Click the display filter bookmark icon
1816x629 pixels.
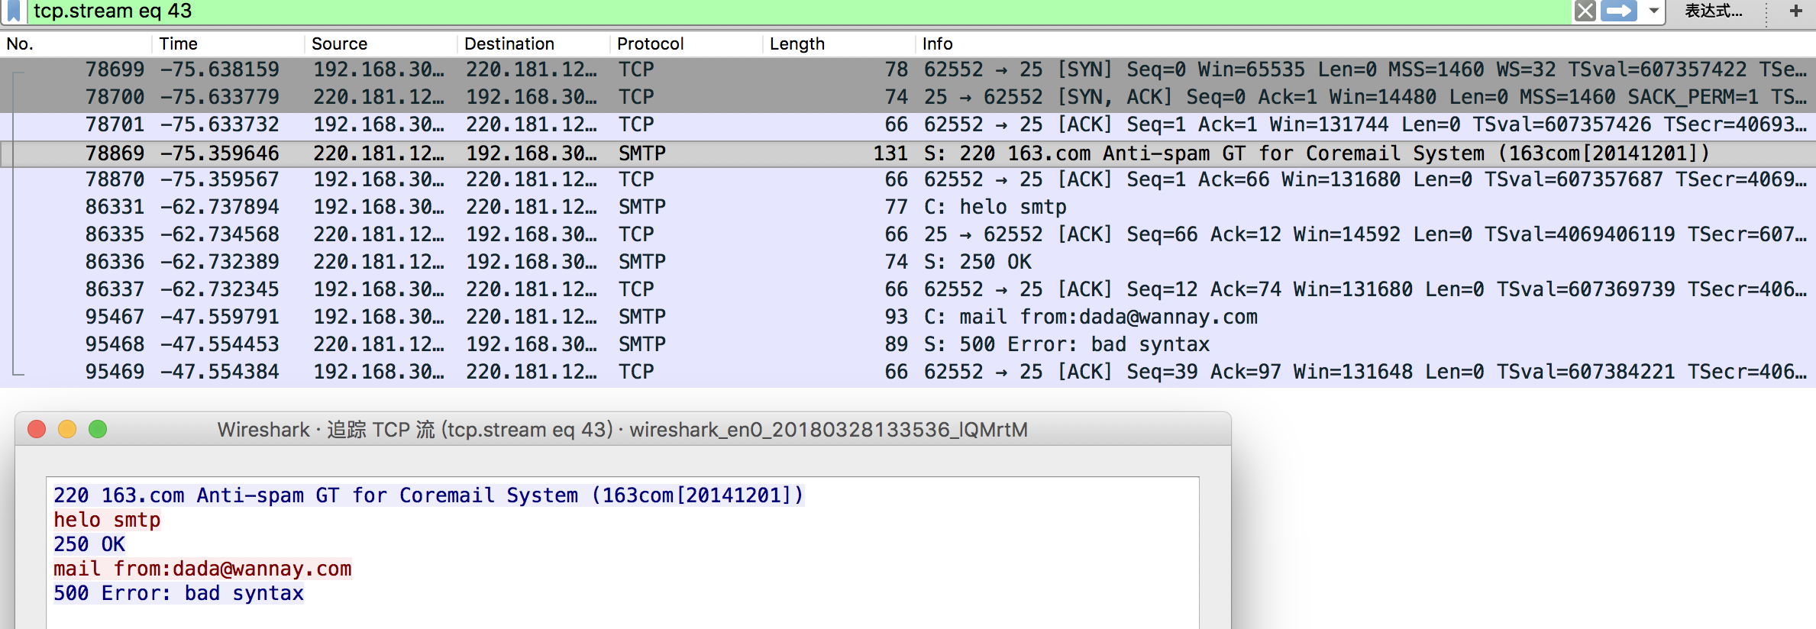pos(14,11)
